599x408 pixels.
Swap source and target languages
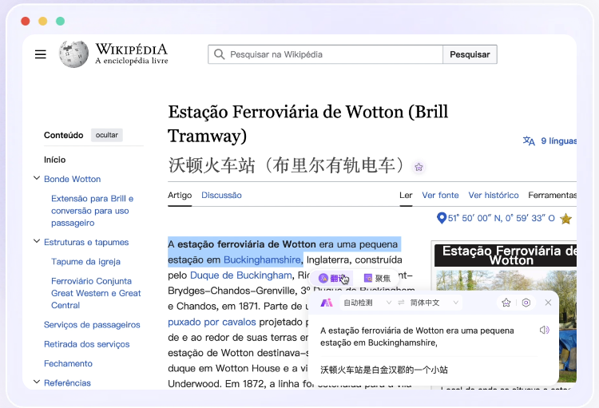(x=401, y=303)
